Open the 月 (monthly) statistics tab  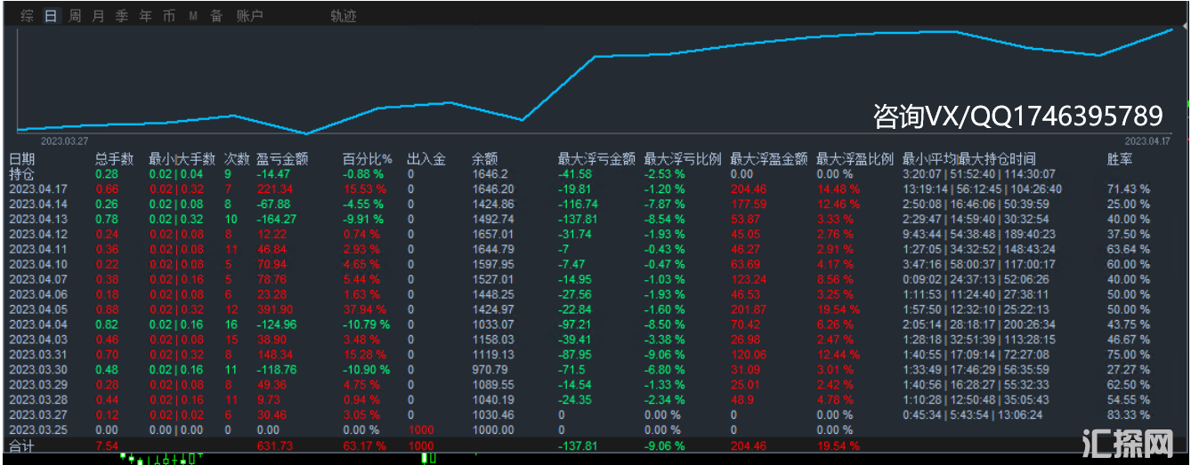coord(98,16)
